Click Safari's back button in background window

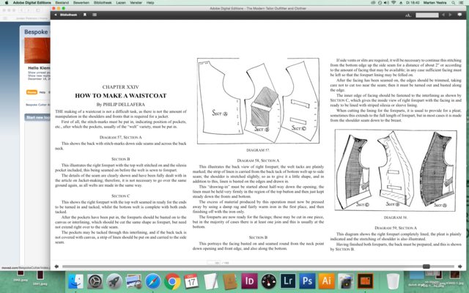(x=21, y=10)
